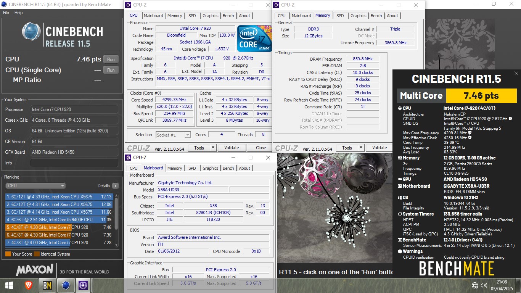Launch Brave browser from the taskbar
This screenshot has width=521, height=293.
(29, 285)
